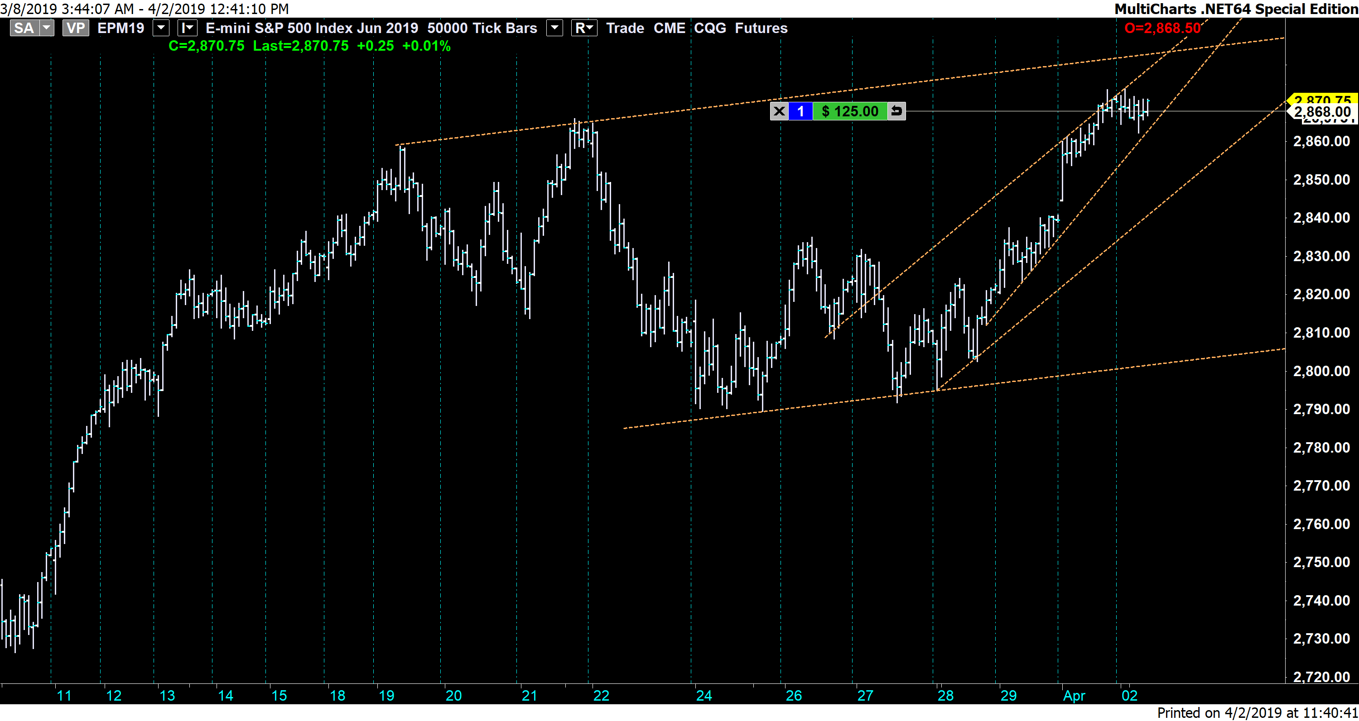
Task: Click the Futures category label
Action: 761,28
